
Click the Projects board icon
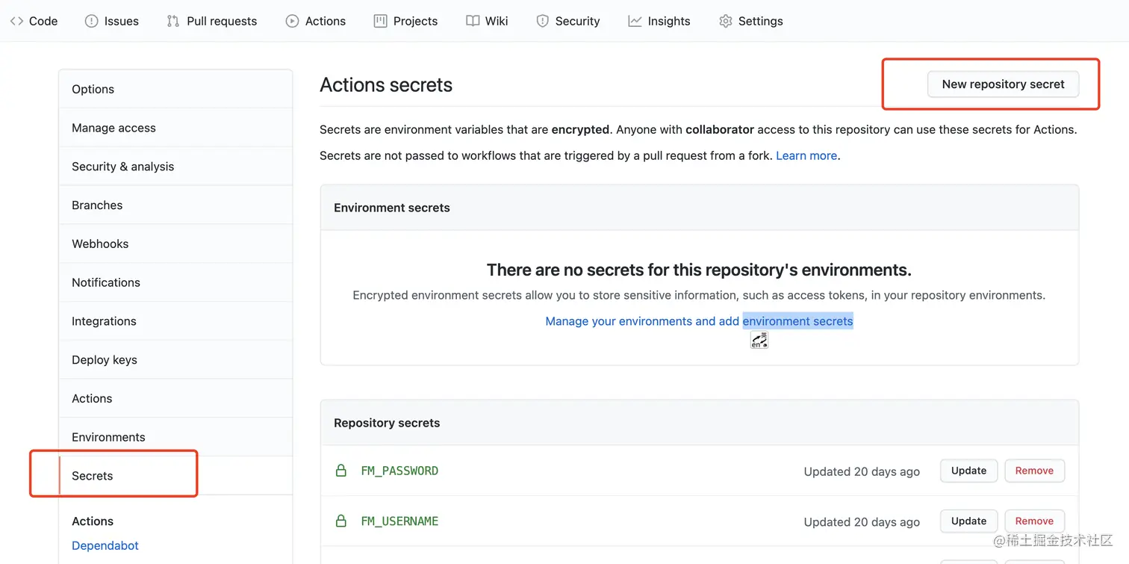[380, 21]
